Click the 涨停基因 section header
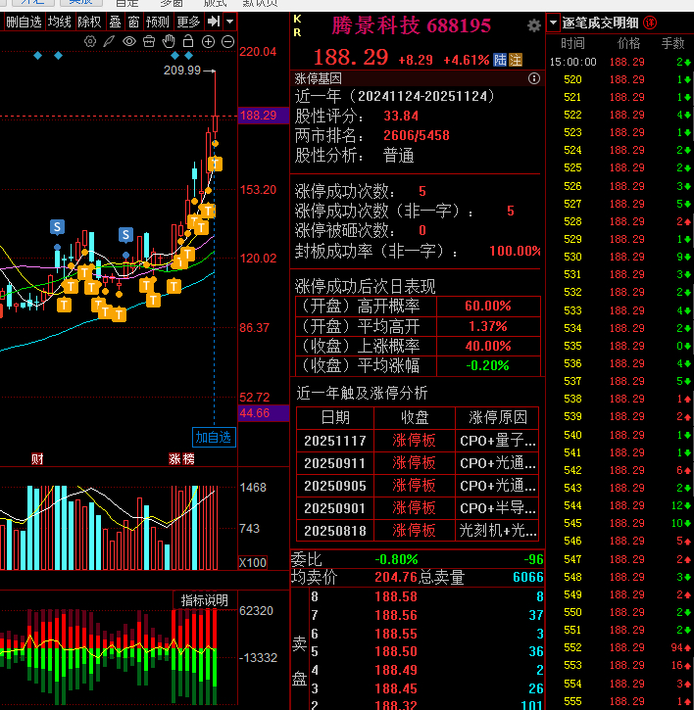 click(x=319, y=78)
